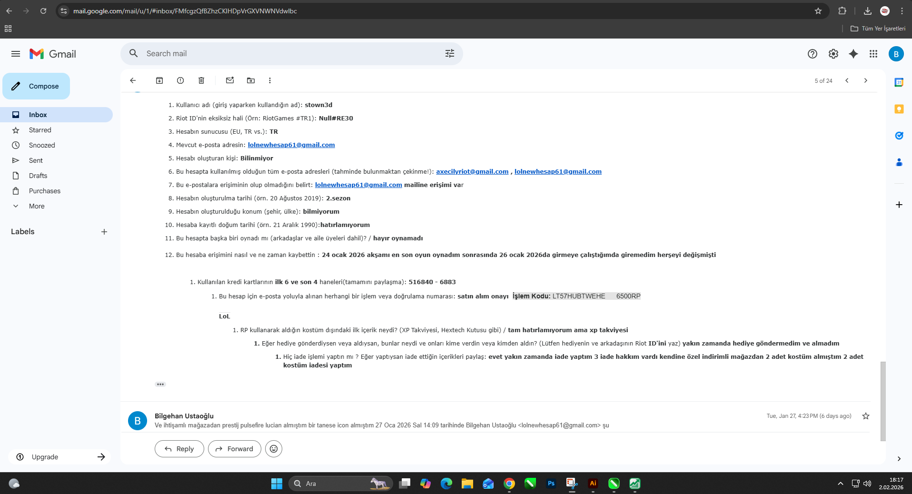This screenshot has height=494, width=912.
Task: Show hidden system tray icons
Action: point(841,484)
